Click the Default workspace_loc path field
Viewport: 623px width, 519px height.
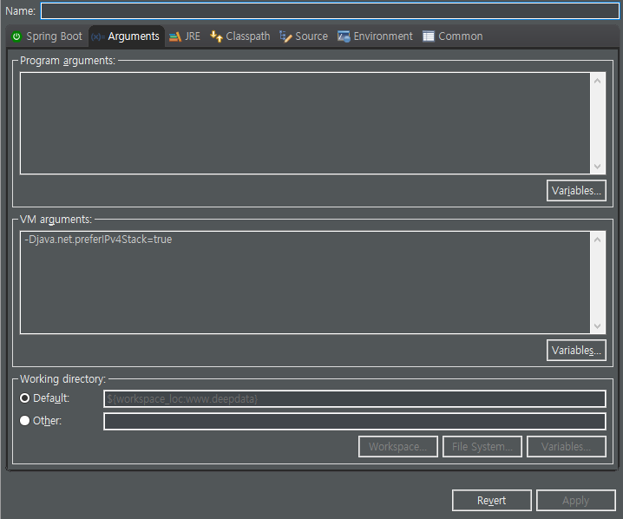[354, 398]
